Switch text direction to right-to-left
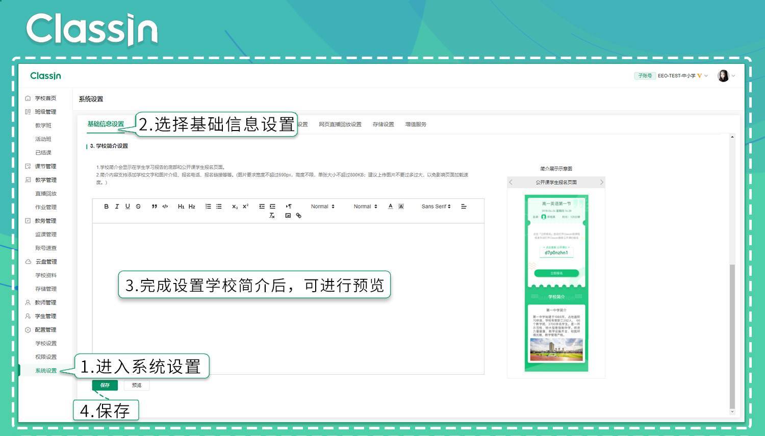 pos(289,207)
